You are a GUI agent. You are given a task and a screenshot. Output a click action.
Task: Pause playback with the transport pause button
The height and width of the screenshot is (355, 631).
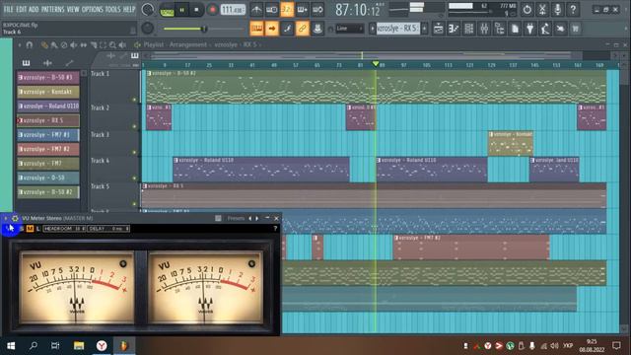tap(181, 10)
